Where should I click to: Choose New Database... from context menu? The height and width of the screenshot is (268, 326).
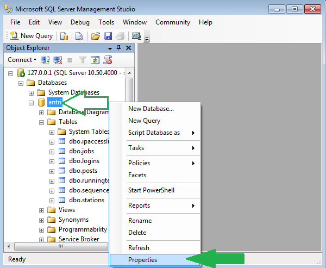click(155, 109)
